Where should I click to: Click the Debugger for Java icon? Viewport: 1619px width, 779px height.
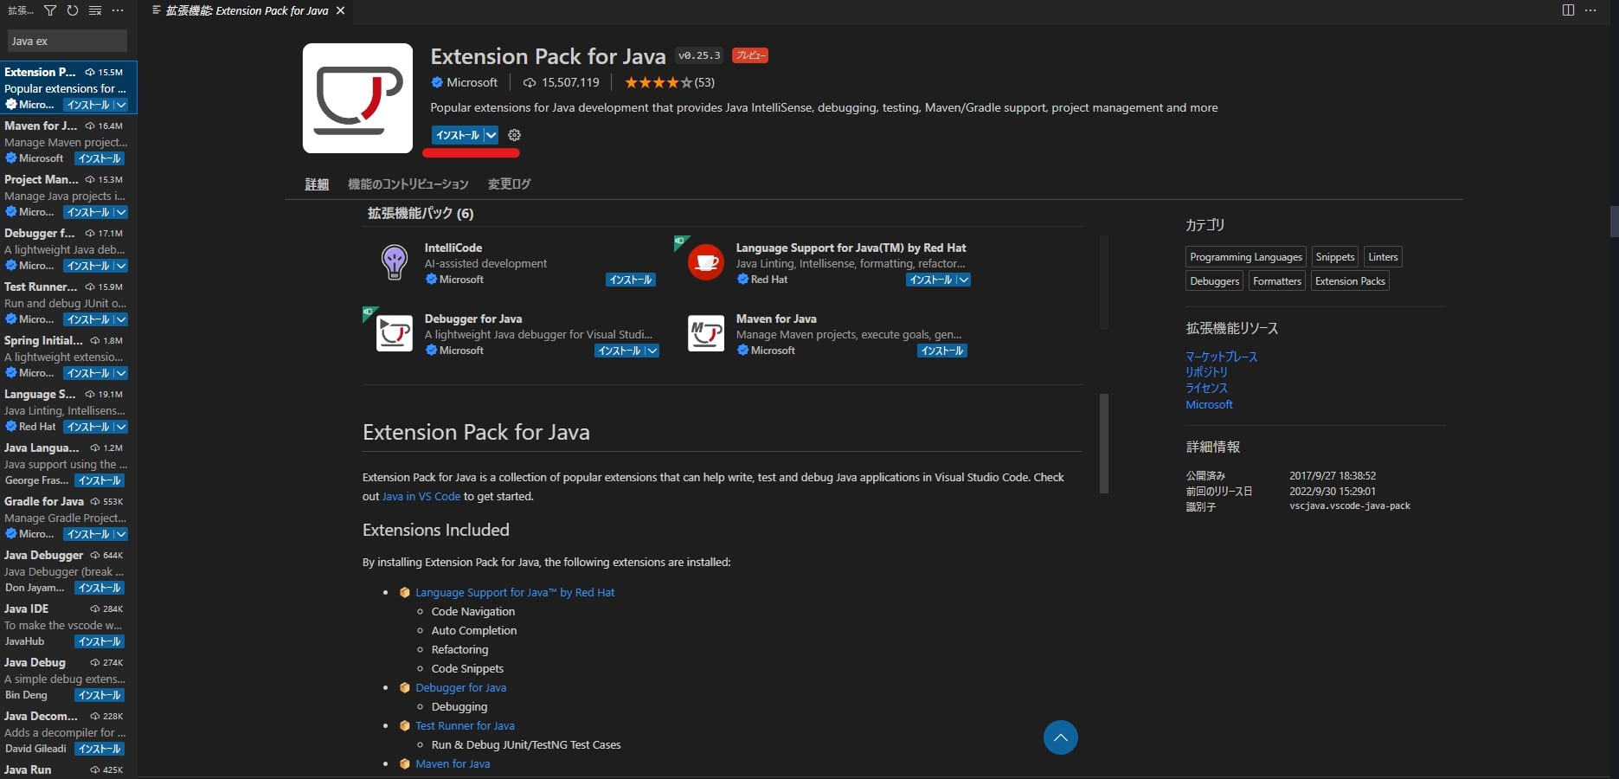395,333
